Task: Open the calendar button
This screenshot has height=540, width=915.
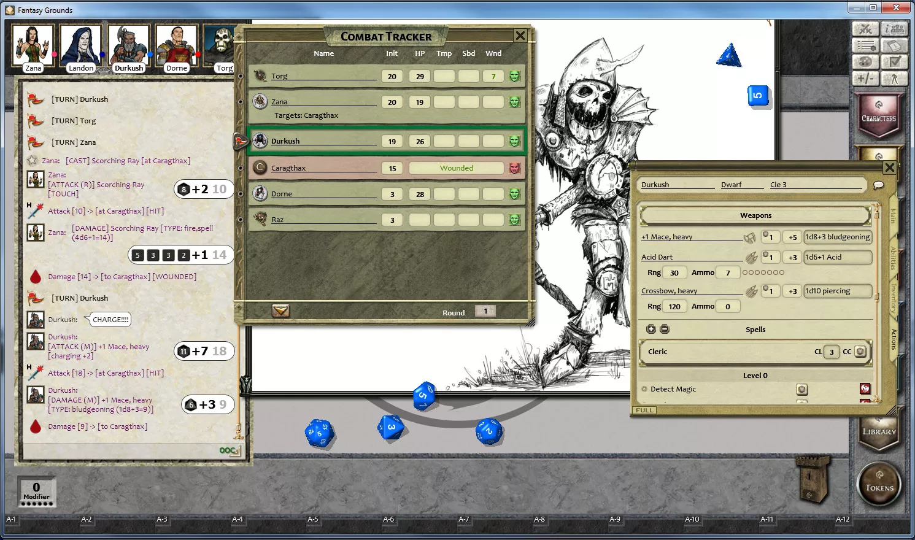Action: (894, 45)
